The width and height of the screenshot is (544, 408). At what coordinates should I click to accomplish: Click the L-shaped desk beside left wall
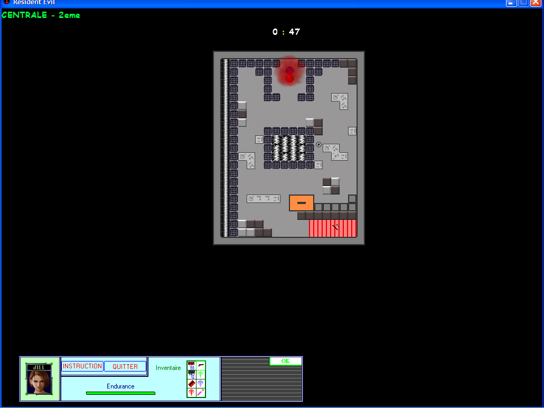(247, 161)
